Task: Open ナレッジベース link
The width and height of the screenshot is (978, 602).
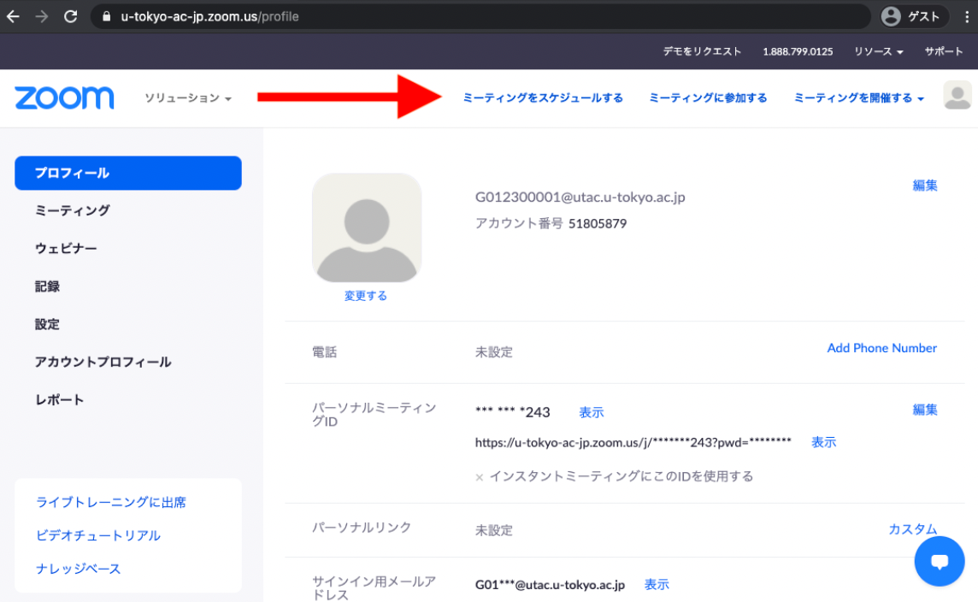Action: (78, 569)
